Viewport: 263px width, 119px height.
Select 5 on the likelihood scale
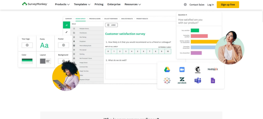pyautogui.click(x=138, y=51)
